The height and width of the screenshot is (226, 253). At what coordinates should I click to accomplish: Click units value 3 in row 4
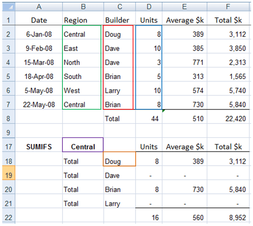click(x=149, y=60)
